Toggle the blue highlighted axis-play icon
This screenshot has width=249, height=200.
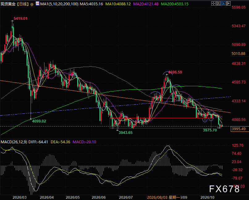[223, 3]
